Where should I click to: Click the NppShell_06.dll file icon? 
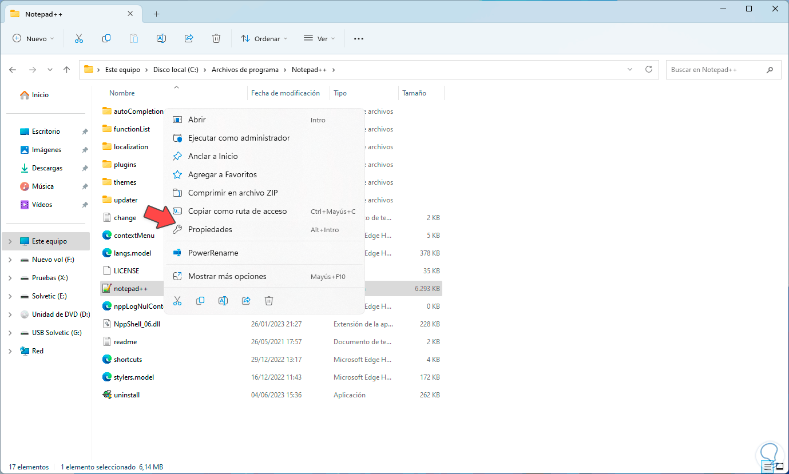click(106, 324)
